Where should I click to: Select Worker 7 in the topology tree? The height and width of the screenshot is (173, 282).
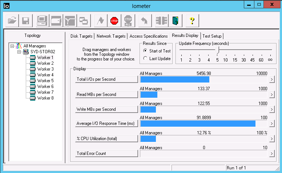[45, 92]
